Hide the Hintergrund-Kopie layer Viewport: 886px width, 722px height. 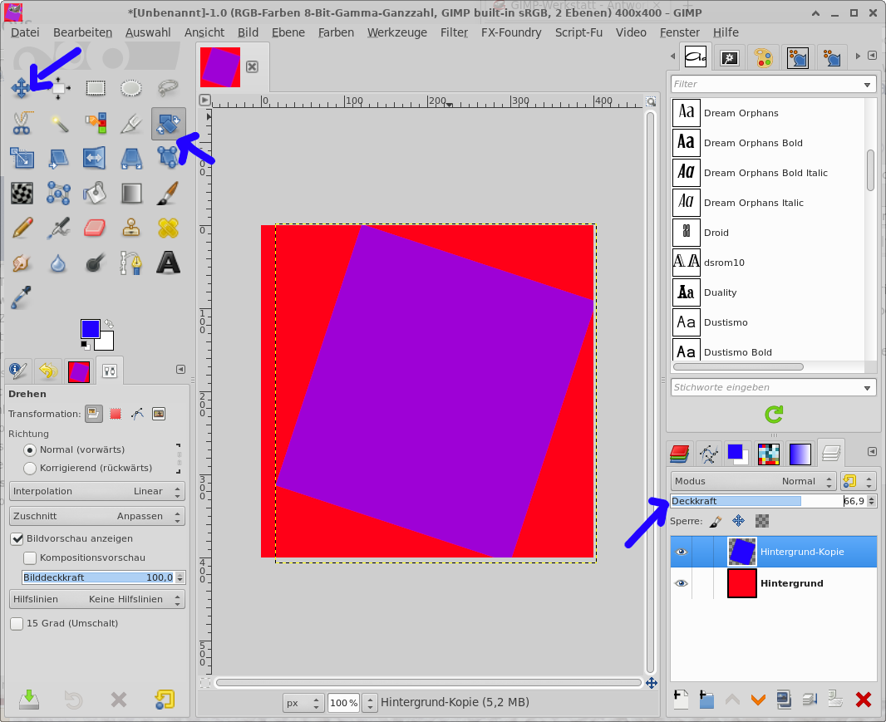point(682,552)
